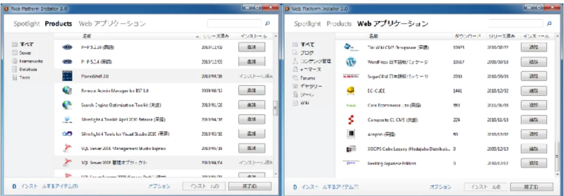Image resolution: width=564 pixels, height=196 pixels.
Task: Add Search Engine Optimization Toolkit via 追加
Action: tap(252, 105)
